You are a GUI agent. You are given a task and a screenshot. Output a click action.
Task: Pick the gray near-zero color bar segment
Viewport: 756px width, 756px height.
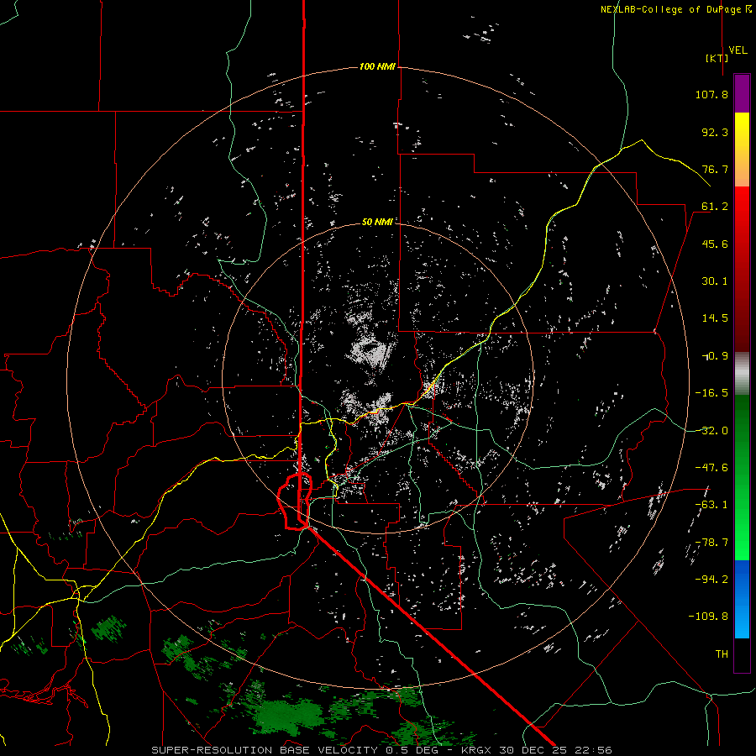point(742,374)
